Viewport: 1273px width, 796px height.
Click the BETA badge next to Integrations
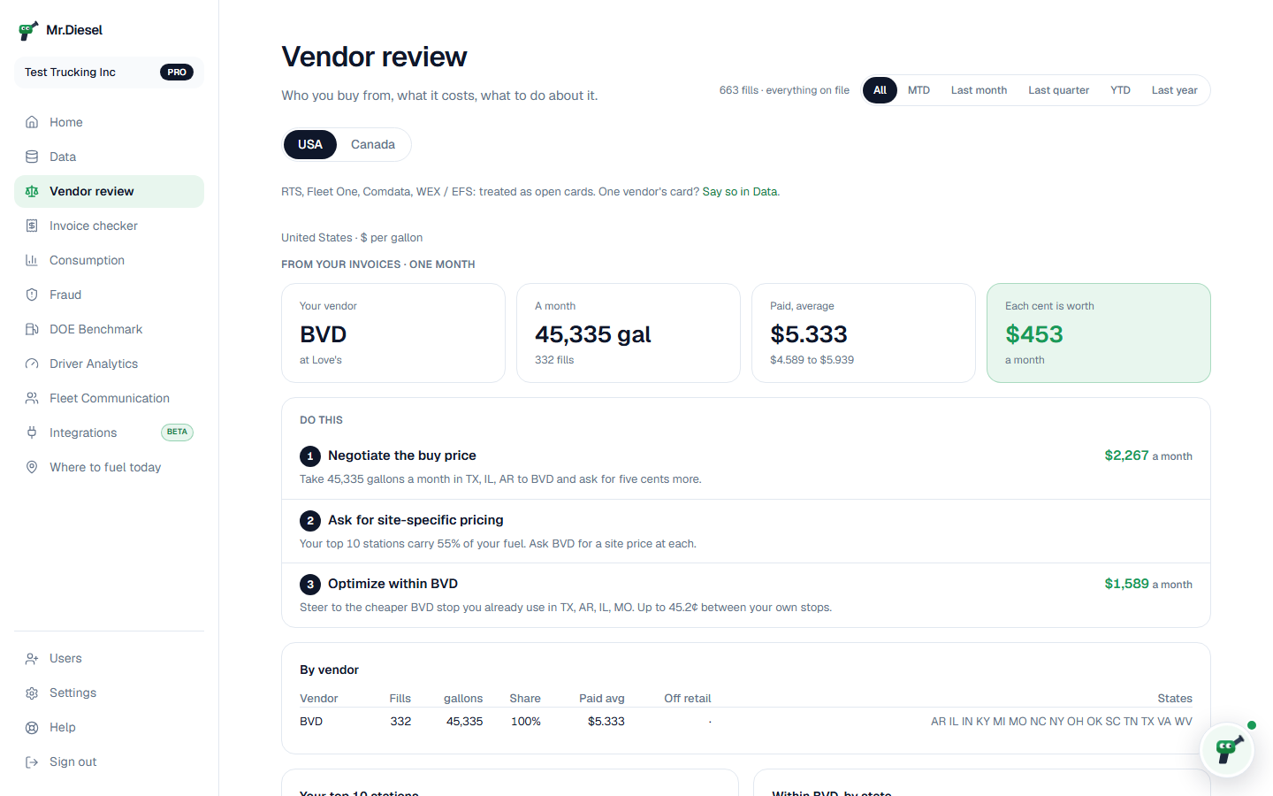tap(177, 432)
